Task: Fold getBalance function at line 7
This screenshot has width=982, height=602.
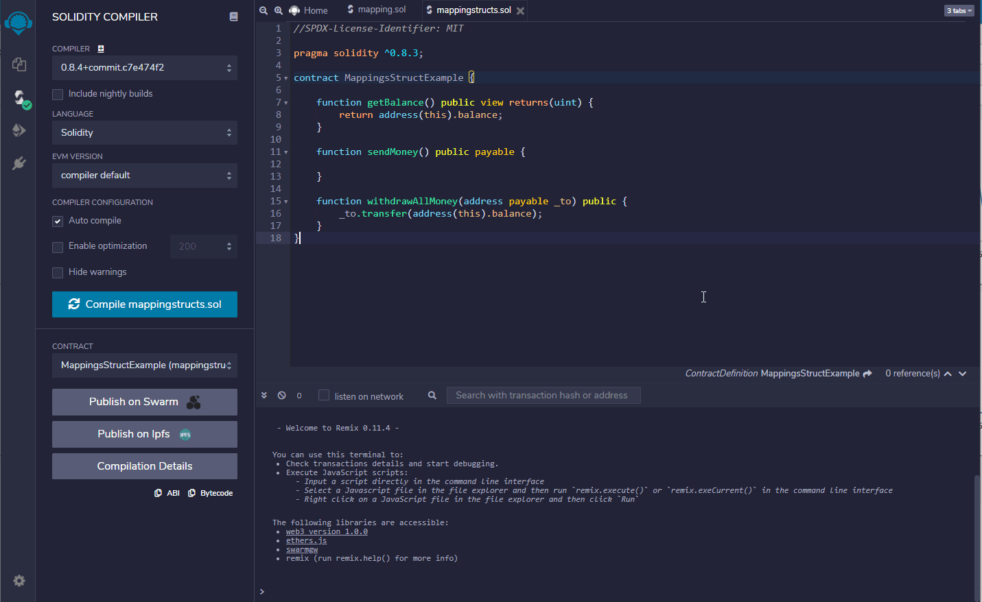Action: [x=286, y=103]
